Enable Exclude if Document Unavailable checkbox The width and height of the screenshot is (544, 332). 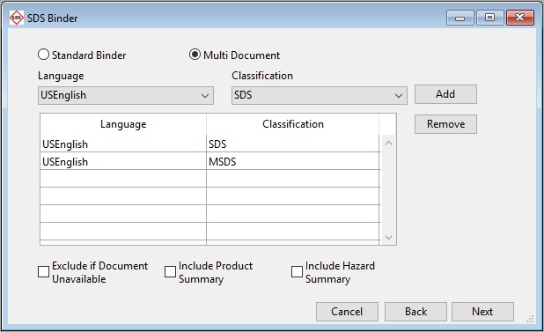pyautogui.click(x=44, y=271)
